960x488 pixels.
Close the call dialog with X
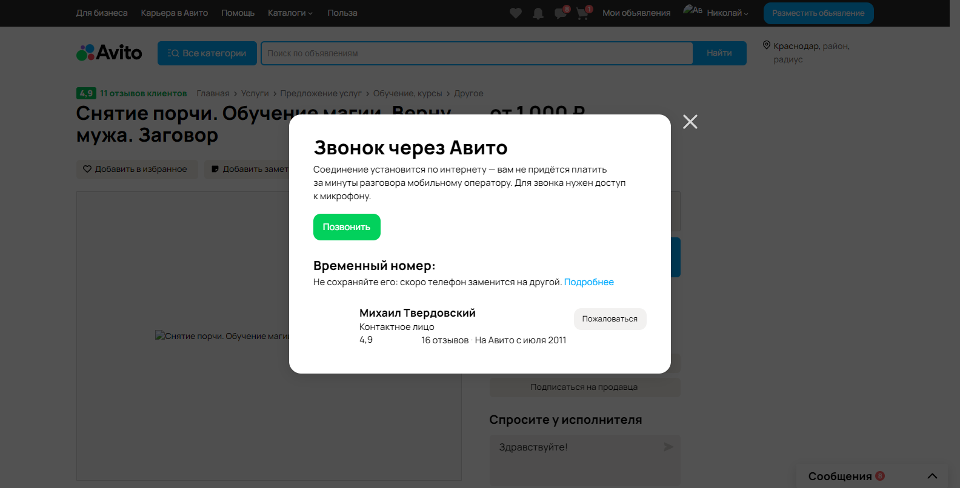click(690, 122)
